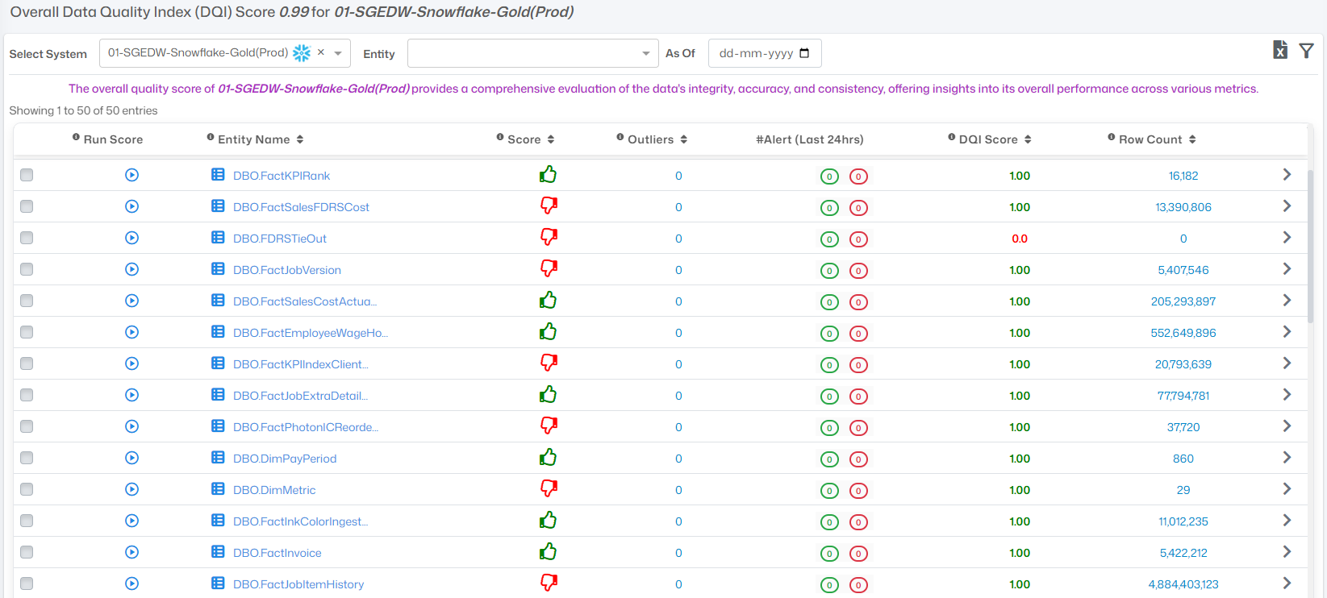Click table icon beside DBO.DimPayPeriod
The image size is (1327, 598).
pyautogui.click(x=218, y=457)
